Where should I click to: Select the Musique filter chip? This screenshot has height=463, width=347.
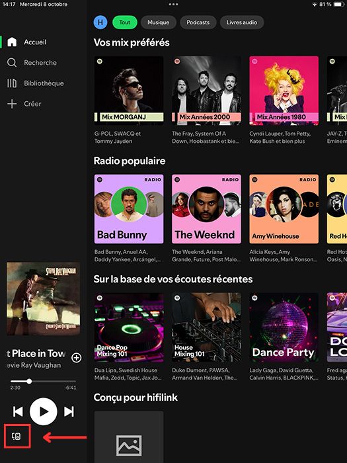(159, 22)
